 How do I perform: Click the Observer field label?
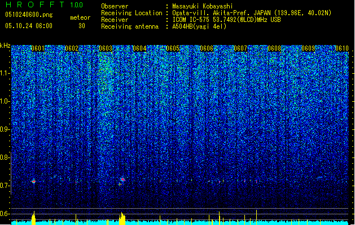tap(115, 6)
